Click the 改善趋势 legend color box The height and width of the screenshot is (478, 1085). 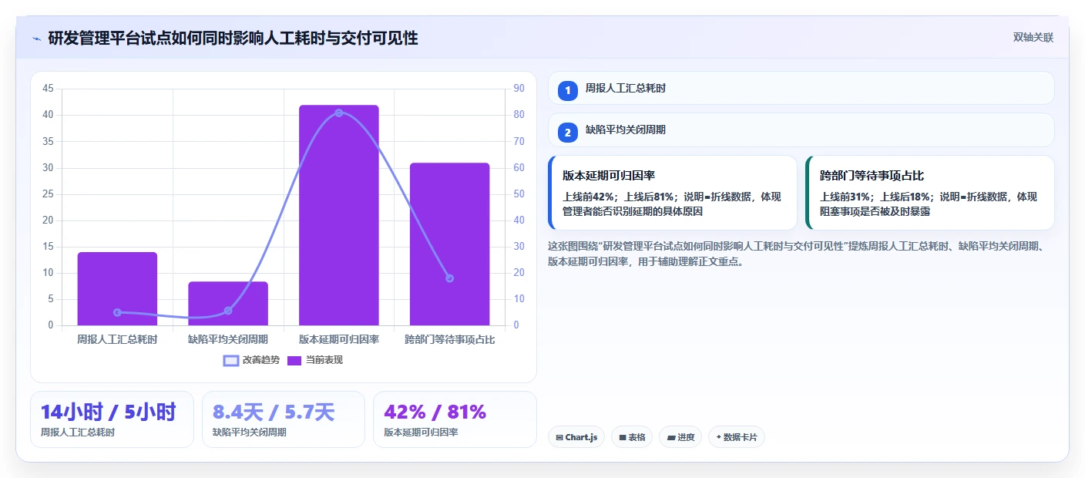pyautogui.click(x=231, y=361)
